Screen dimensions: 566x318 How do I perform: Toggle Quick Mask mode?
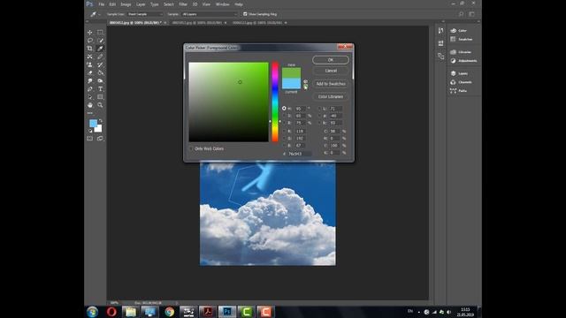tap(90, 139)
